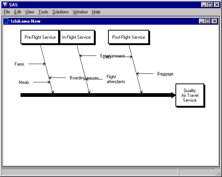The image size is (222, 177).
Task: Click the thick main spine arrow
Action: 98,95
